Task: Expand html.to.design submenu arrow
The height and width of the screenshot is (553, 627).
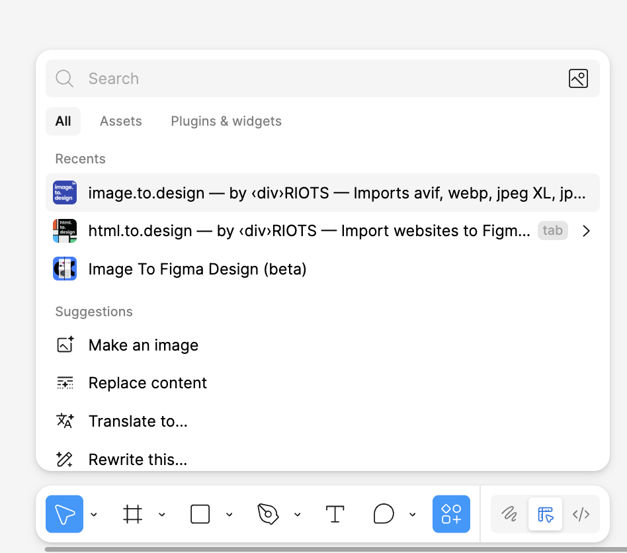Action: pos(585,231)
